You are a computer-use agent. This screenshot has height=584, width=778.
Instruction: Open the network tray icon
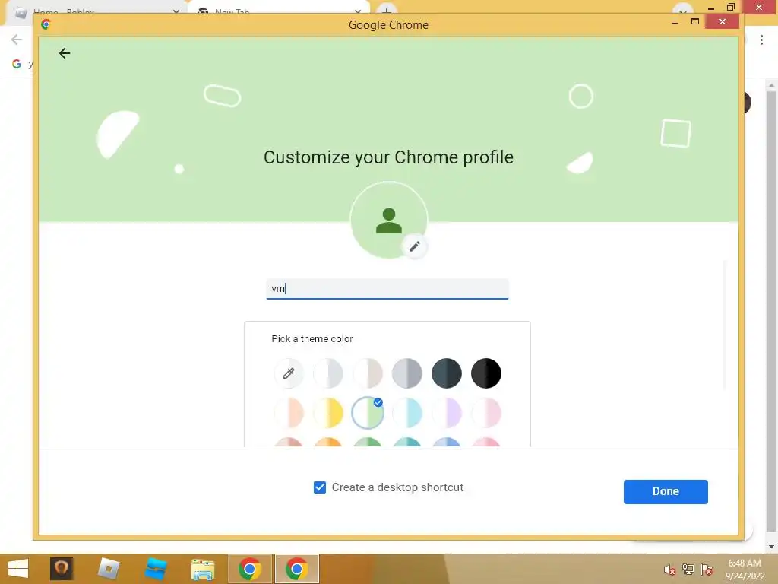(x=688, y=570)
